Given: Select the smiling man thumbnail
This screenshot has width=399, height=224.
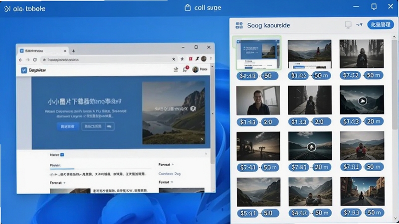Looking at the screenshot, I should coord(258,101).
